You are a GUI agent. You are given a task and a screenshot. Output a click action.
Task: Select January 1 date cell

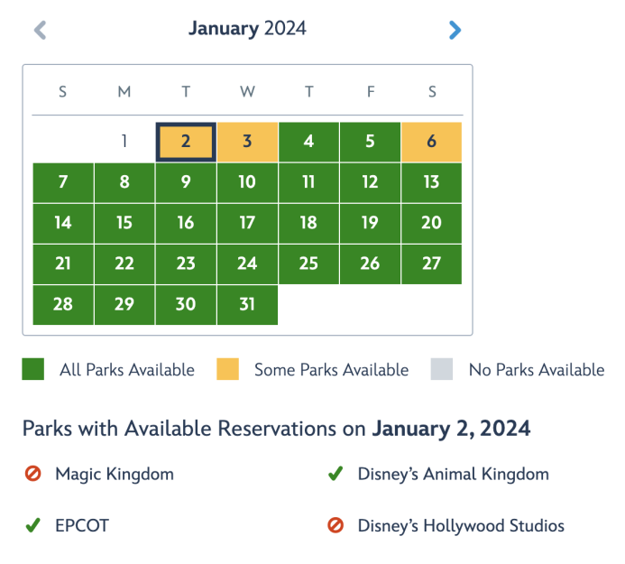coord(124,142)
